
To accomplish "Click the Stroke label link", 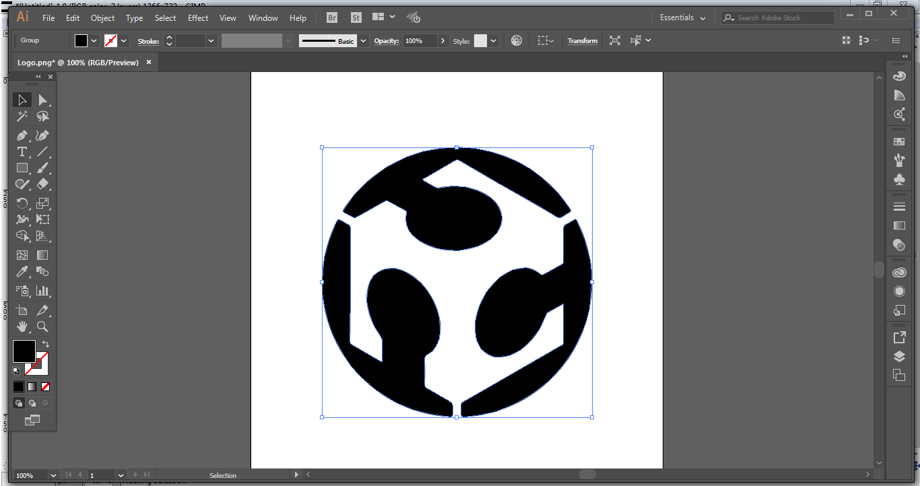I will [148, 41].
